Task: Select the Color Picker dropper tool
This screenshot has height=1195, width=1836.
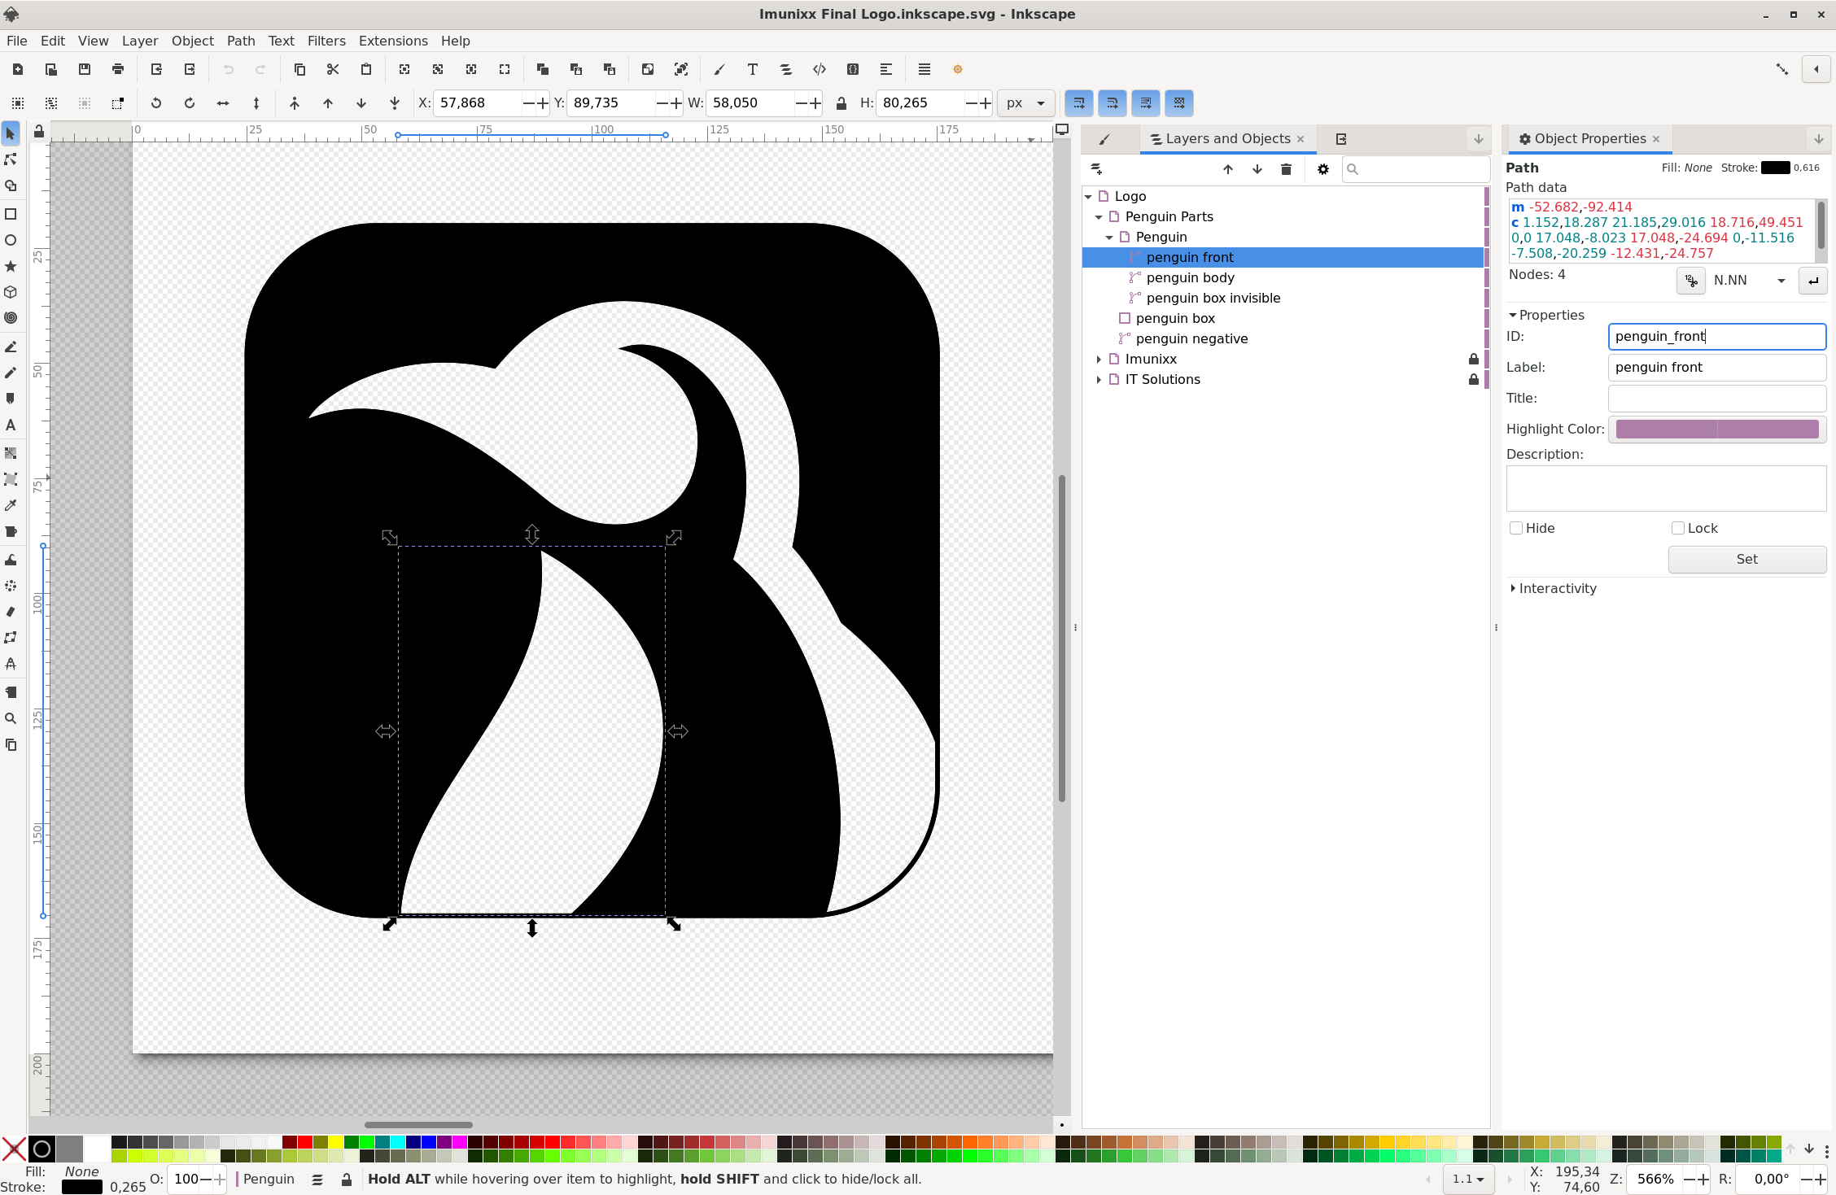Action: (11, 505)
